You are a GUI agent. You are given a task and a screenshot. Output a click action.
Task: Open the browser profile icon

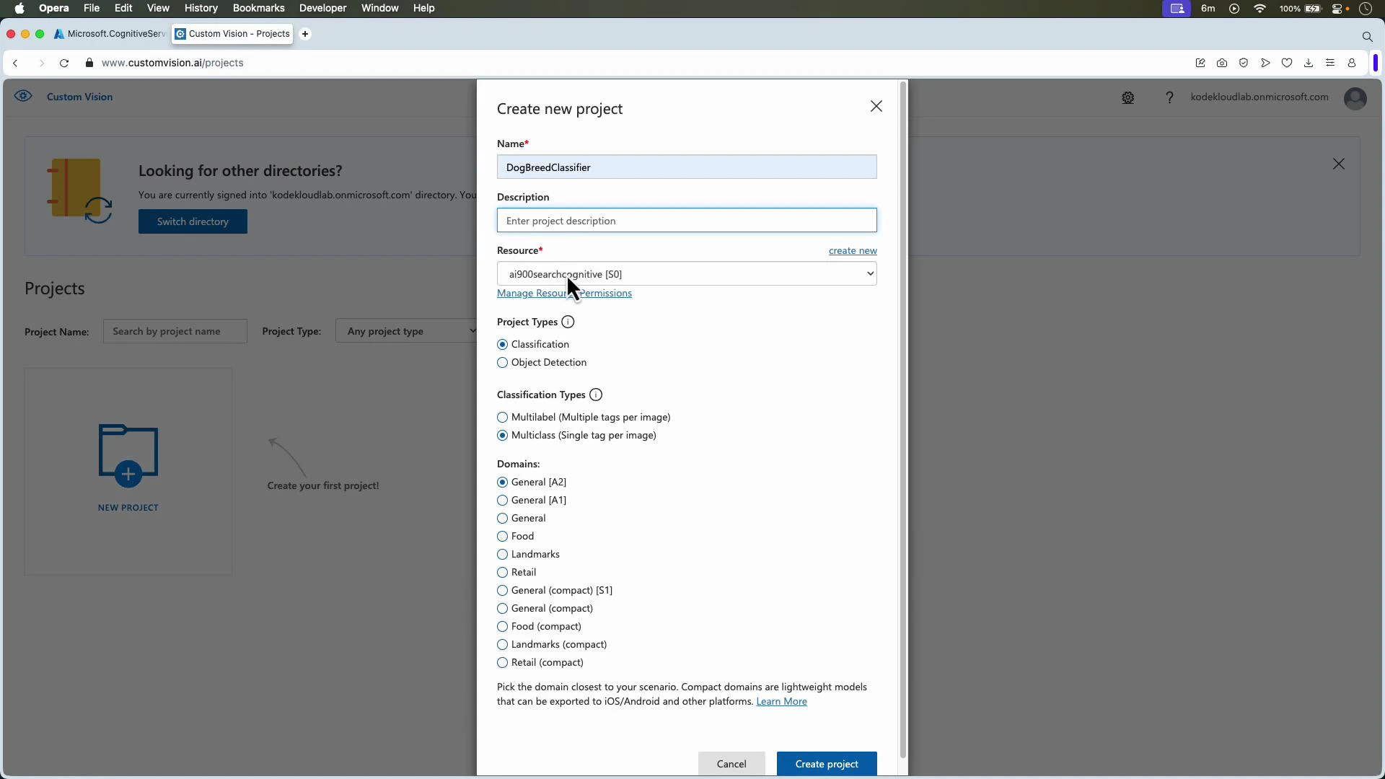(x=1352, y=63)
